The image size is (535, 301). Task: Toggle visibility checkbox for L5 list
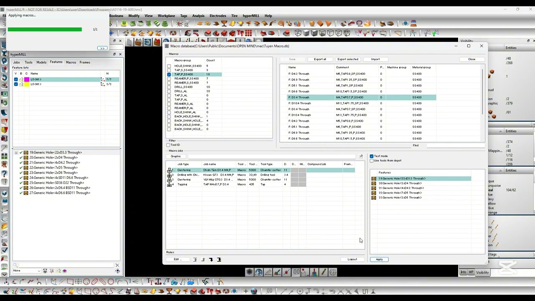click(16, 79)
